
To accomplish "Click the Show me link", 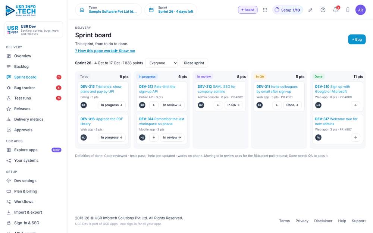I will (125, 51).
